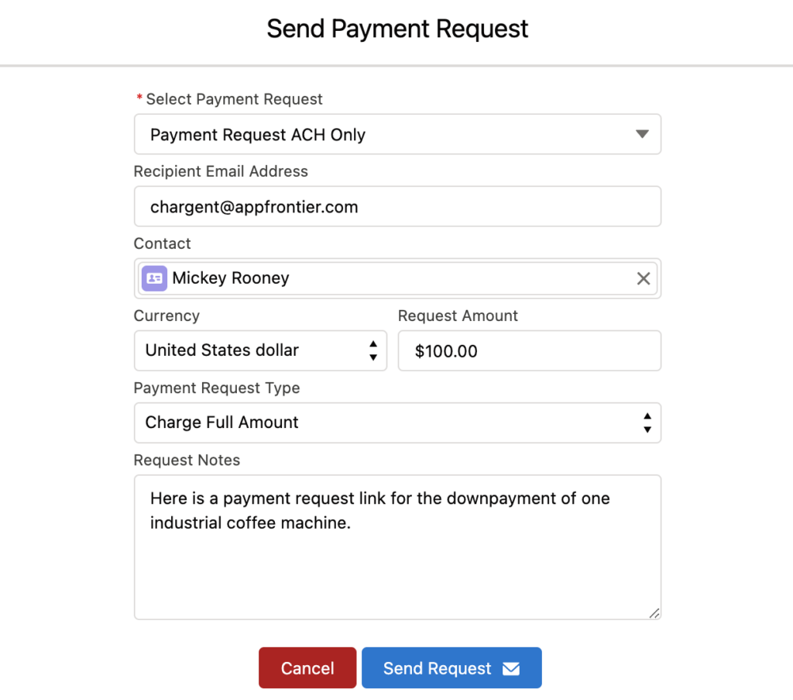The image size is (793, 700).
Task: Click the Contact field label
Action: click(x=163, y=243)
